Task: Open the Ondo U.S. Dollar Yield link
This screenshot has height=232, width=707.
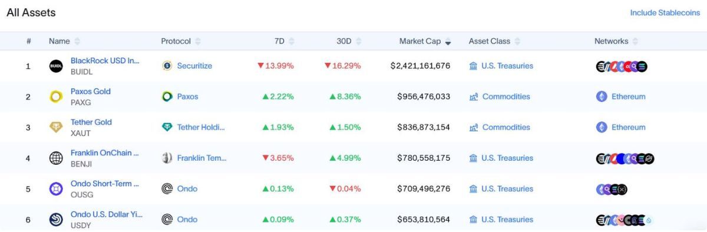Action: [x=107, y=214]
